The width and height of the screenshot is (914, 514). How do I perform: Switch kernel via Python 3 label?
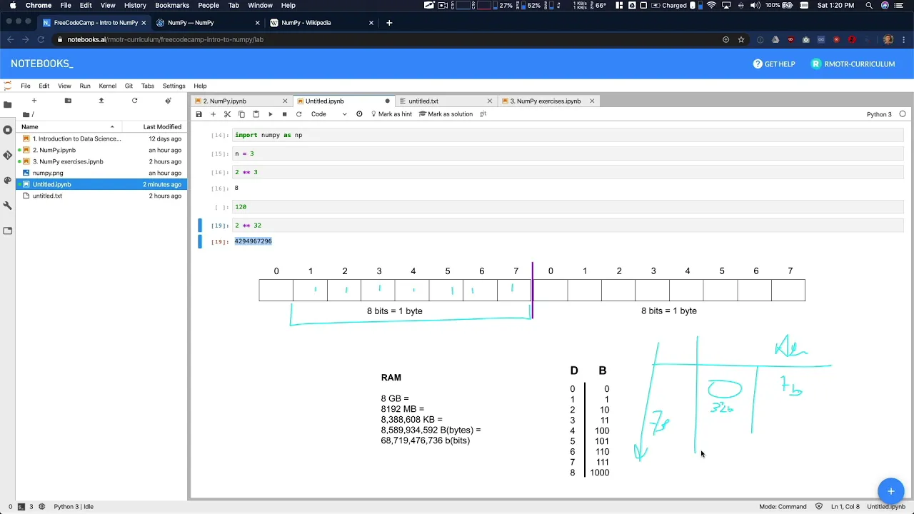pyautogui.click(x=879, y=114)
